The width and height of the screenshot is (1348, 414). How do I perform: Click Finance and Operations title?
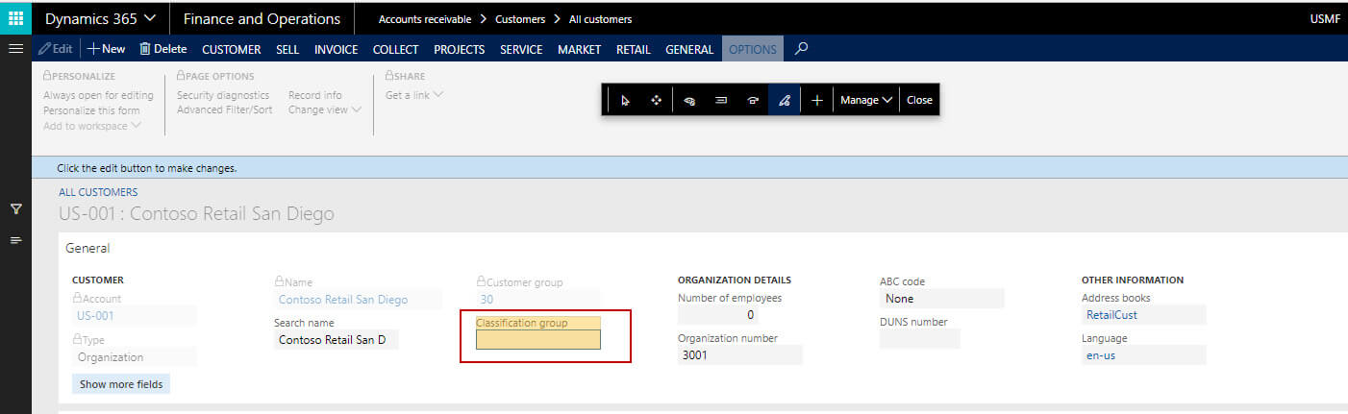coord(262,18)
